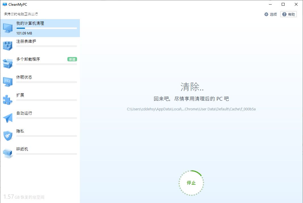Open Options with the gear icon
This screenshot has height=203, width=303.
(266, 14)
